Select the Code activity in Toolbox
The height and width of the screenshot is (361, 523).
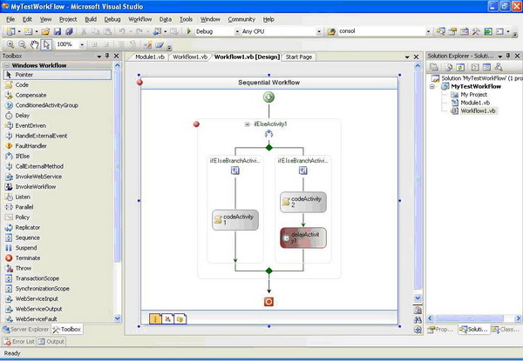click(22, 85)
